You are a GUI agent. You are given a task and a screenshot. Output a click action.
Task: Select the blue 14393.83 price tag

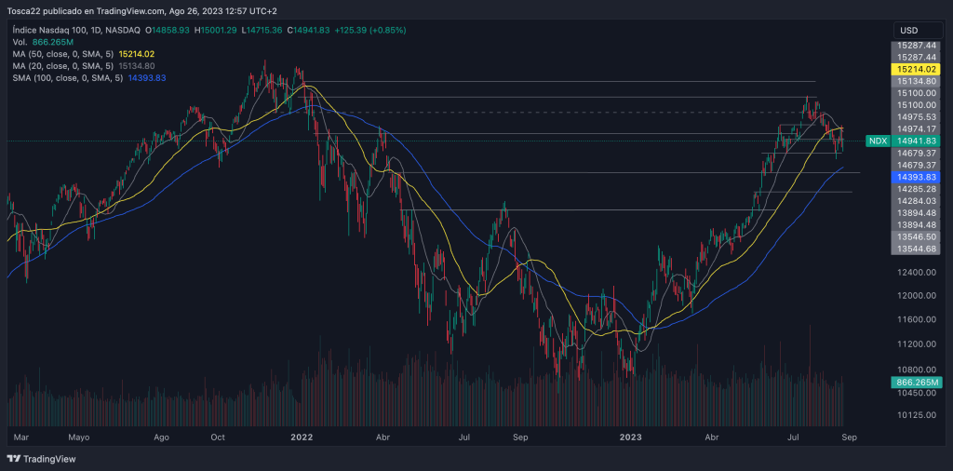(x=918, y=177)
